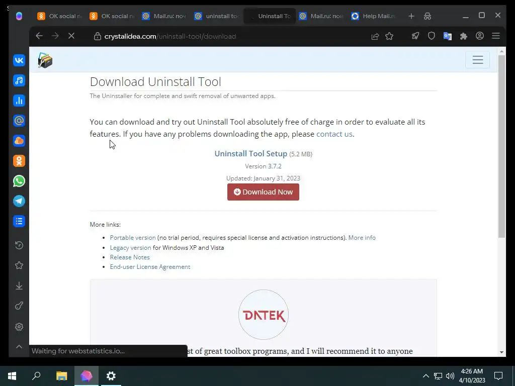Follow the 'contact us' link
This screenshot has width=515, height=386.
click(x=334, y=134)
